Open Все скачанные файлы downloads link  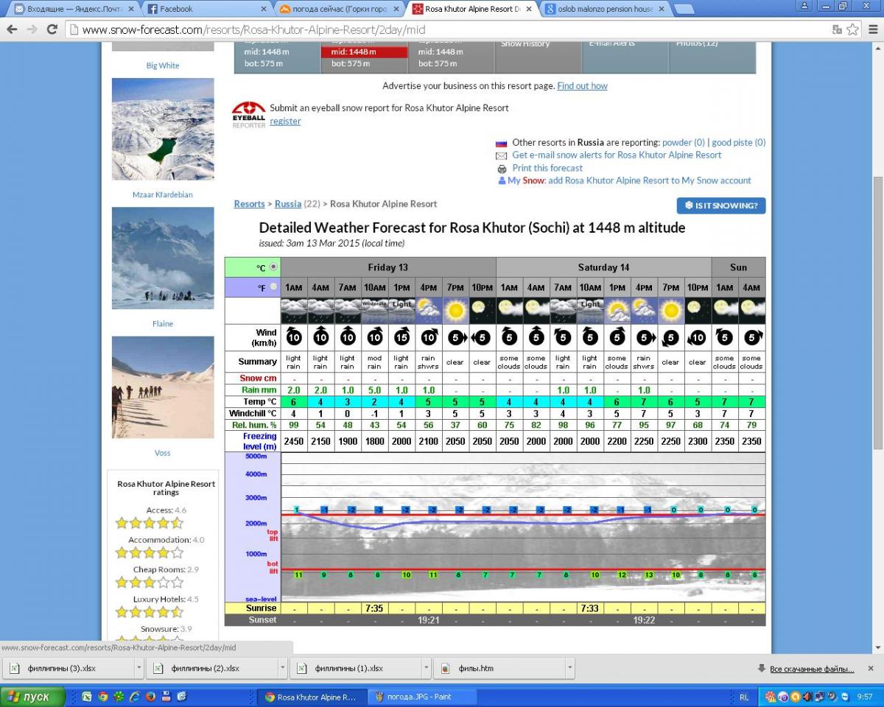(x=811, y=669)
